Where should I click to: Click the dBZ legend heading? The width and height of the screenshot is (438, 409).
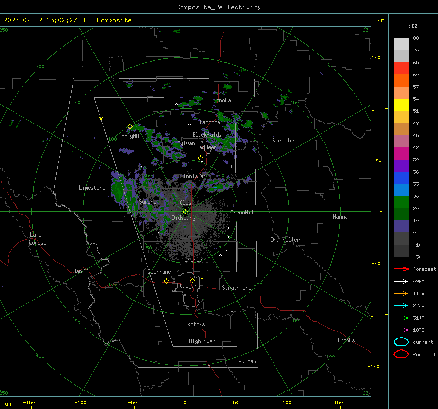(413, 26)
